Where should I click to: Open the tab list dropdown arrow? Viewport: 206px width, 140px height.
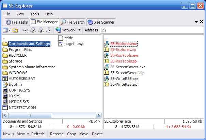coord(196,22)
